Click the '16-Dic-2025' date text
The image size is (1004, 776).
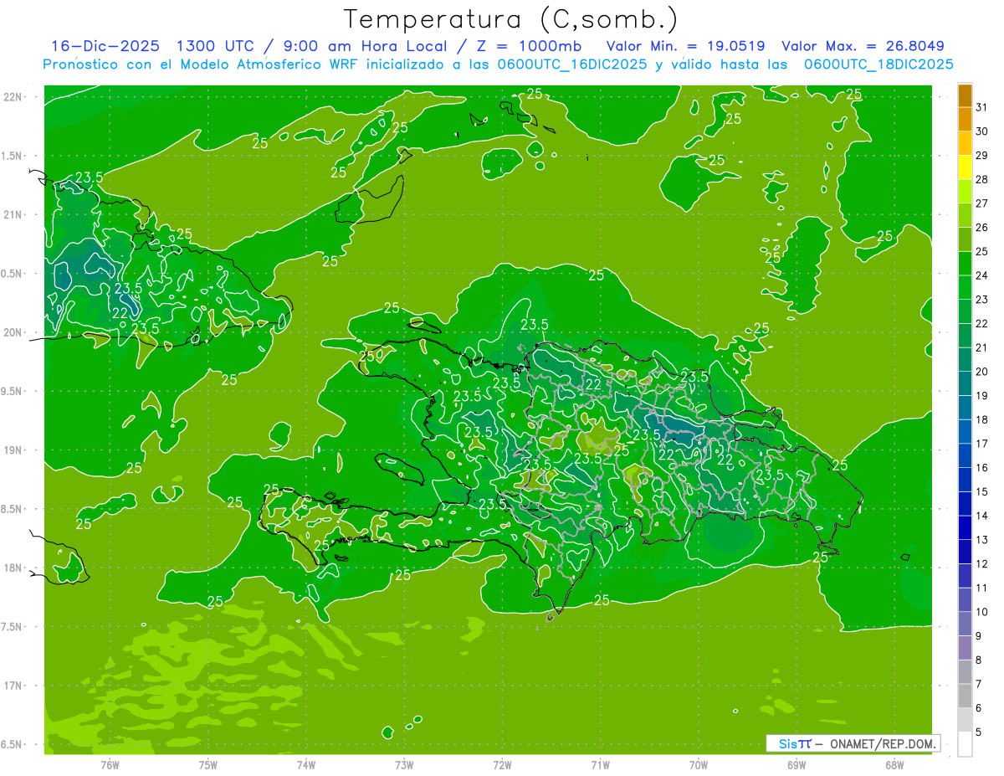point(105,46)
